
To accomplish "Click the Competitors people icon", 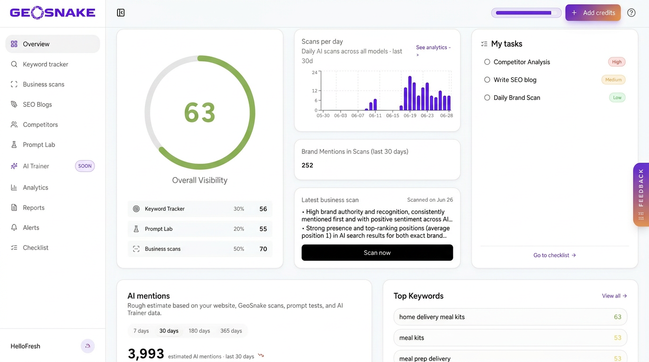I will 14,124.
